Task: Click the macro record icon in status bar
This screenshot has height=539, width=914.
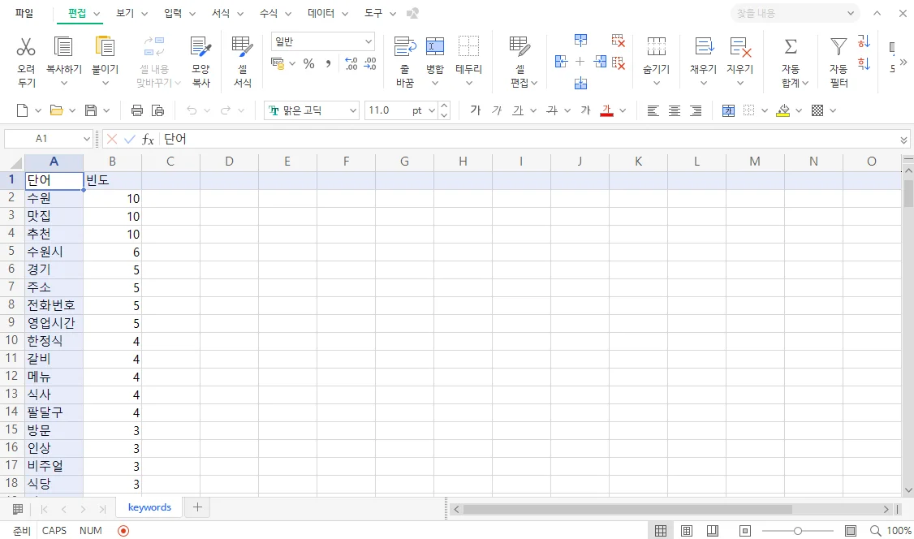Action: click(x=123, y=531)
